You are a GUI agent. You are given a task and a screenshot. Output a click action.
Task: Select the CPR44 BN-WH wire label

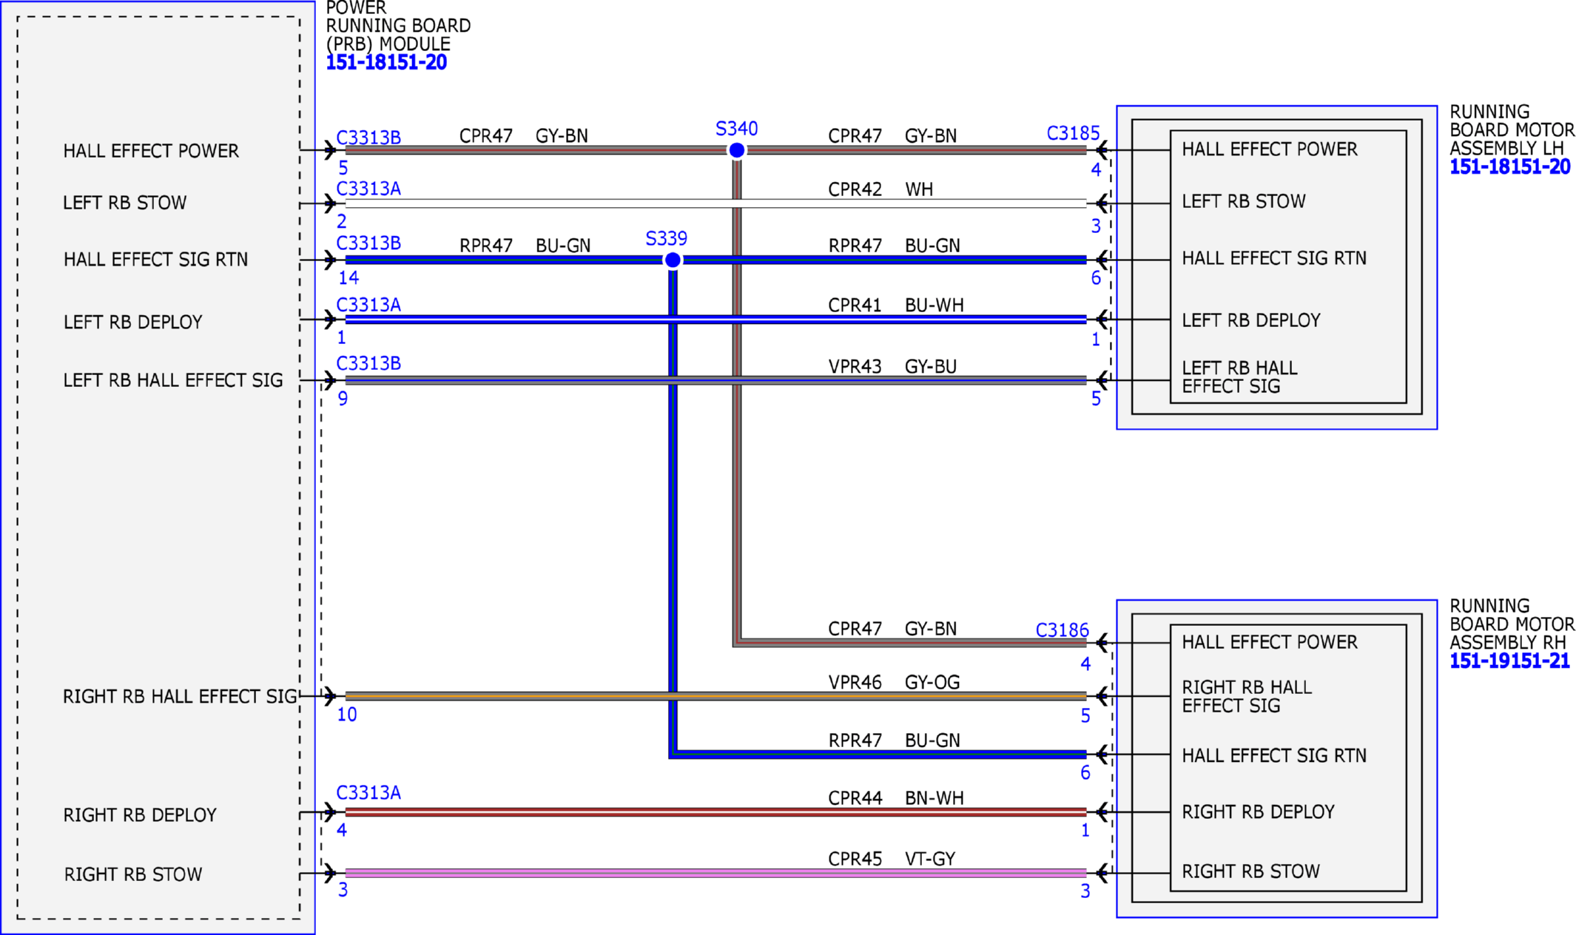[896, 798]
